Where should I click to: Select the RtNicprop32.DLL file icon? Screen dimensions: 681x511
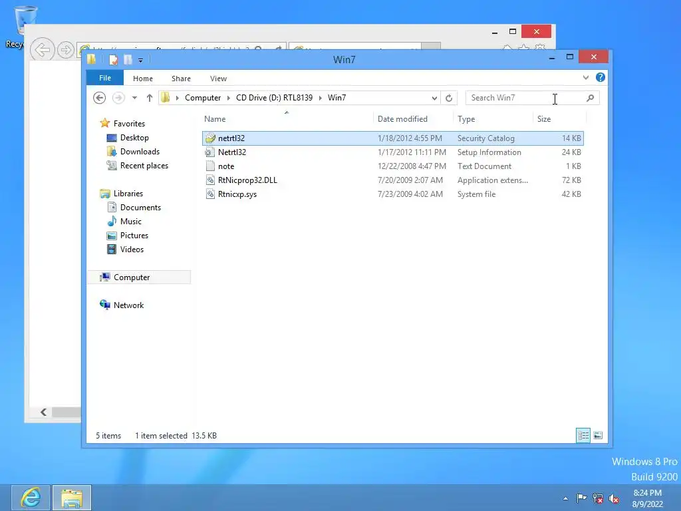210,180
